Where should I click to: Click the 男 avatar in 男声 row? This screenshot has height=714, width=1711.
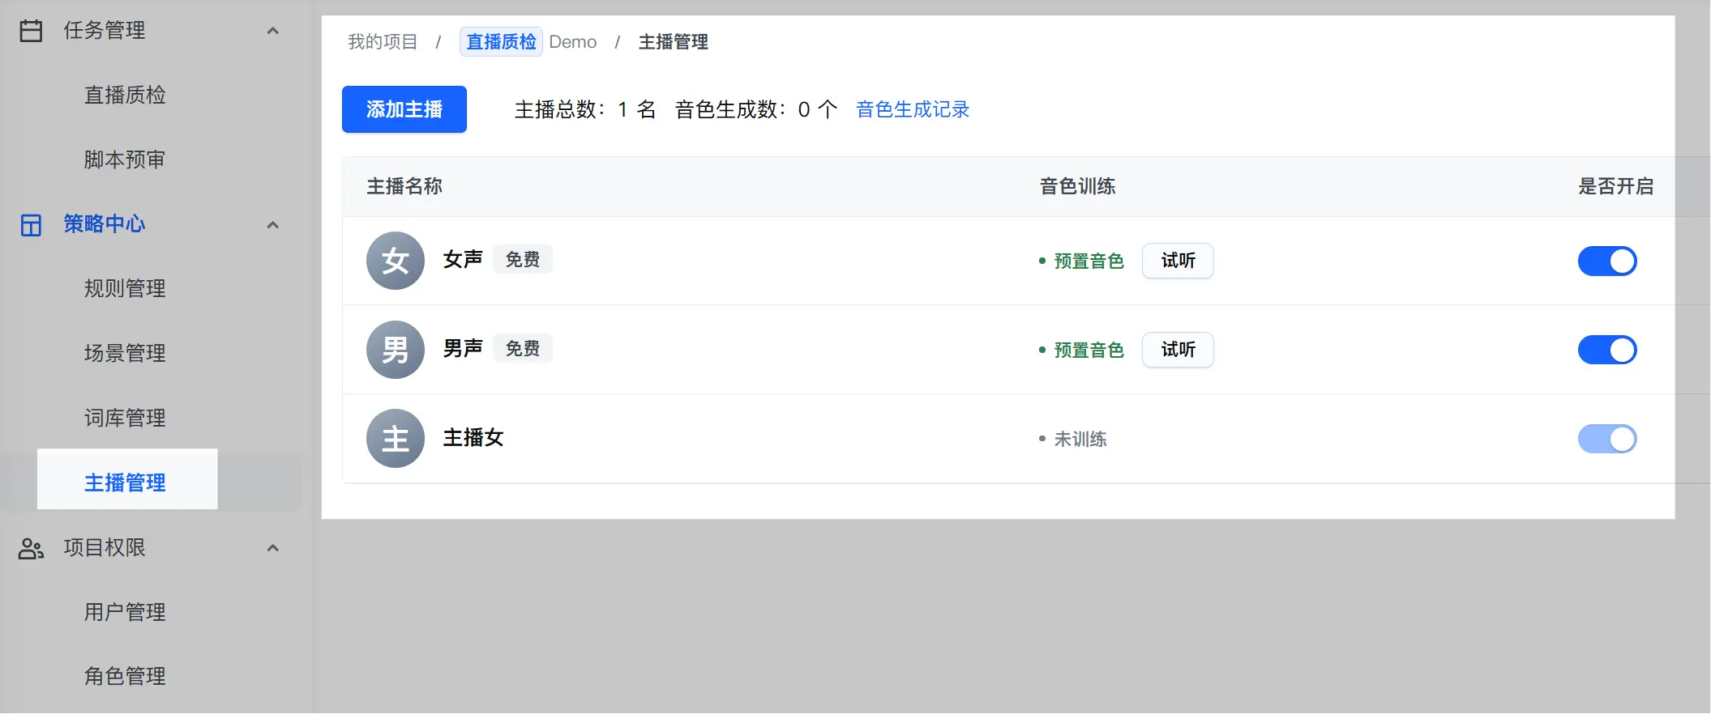coord(396,350)
